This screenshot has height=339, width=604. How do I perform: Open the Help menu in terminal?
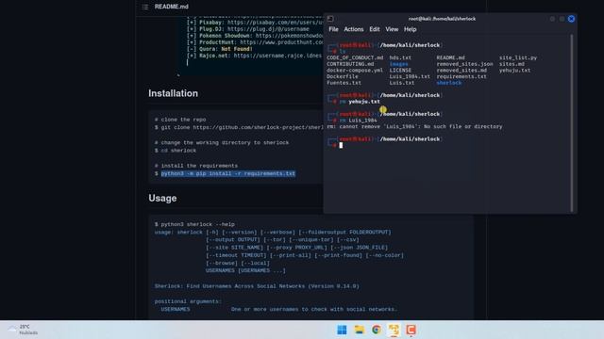410,29
